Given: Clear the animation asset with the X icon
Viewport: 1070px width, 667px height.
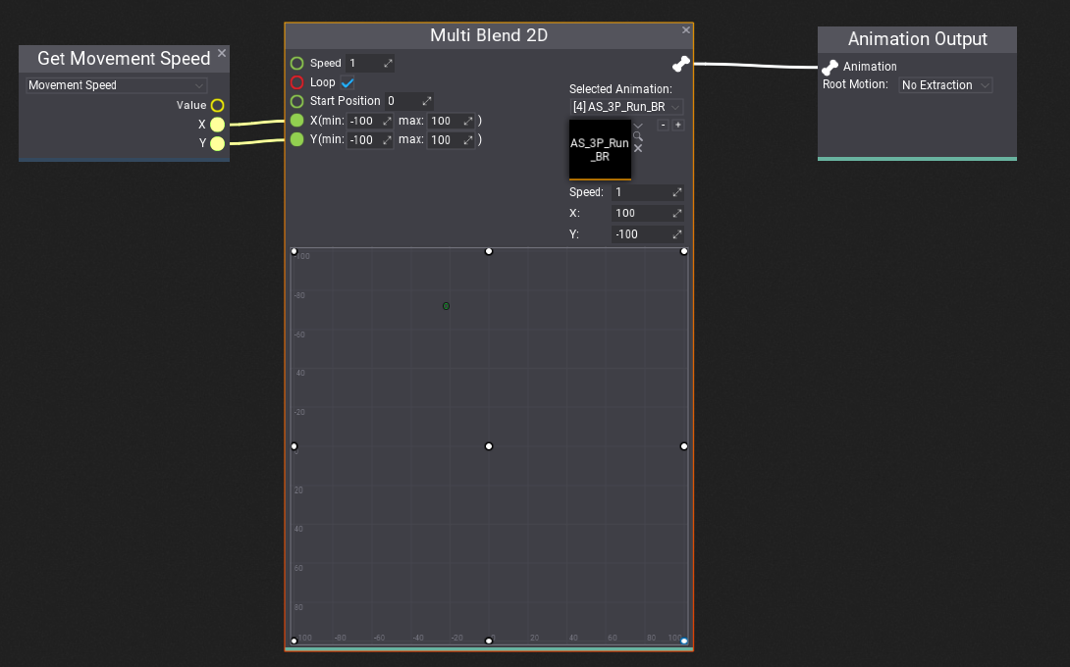Looking at the screenshot, I should [638, 148].
